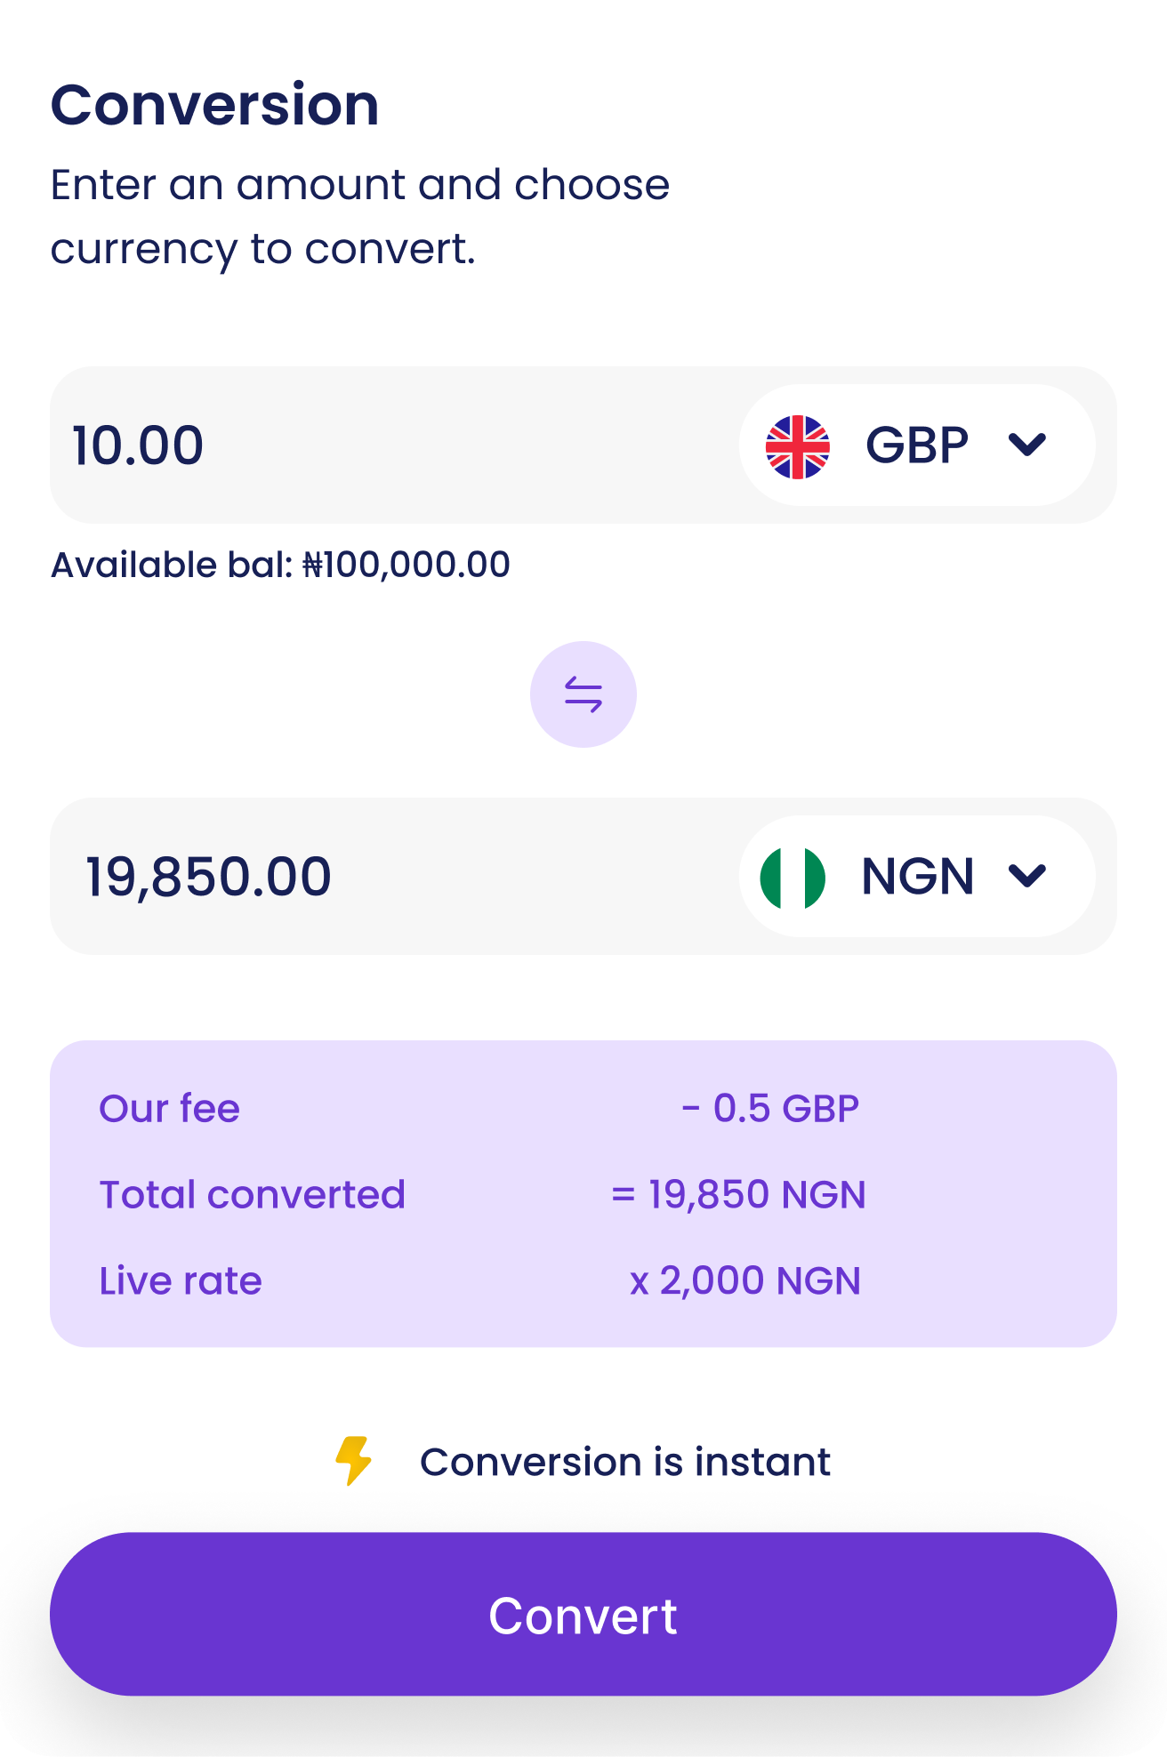The width and height of the screenshot is (1167, 1757).
Task: Click the Conversion heading
Action: [215, 105]
